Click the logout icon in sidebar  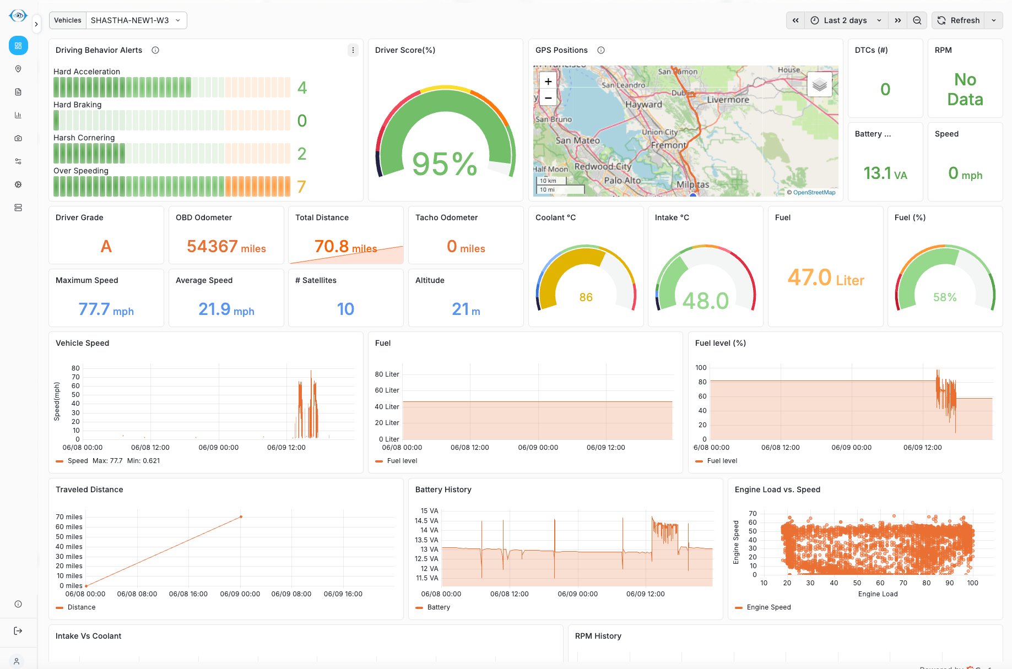pyautogui.click(x=18, y=631)
